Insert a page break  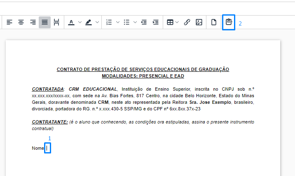[56, 22]
